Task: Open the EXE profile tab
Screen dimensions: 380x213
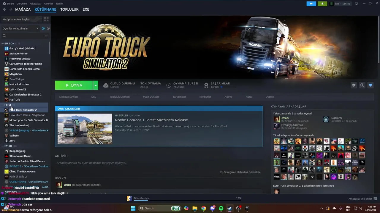Action: pyautogui.click(x=86, y=9)
